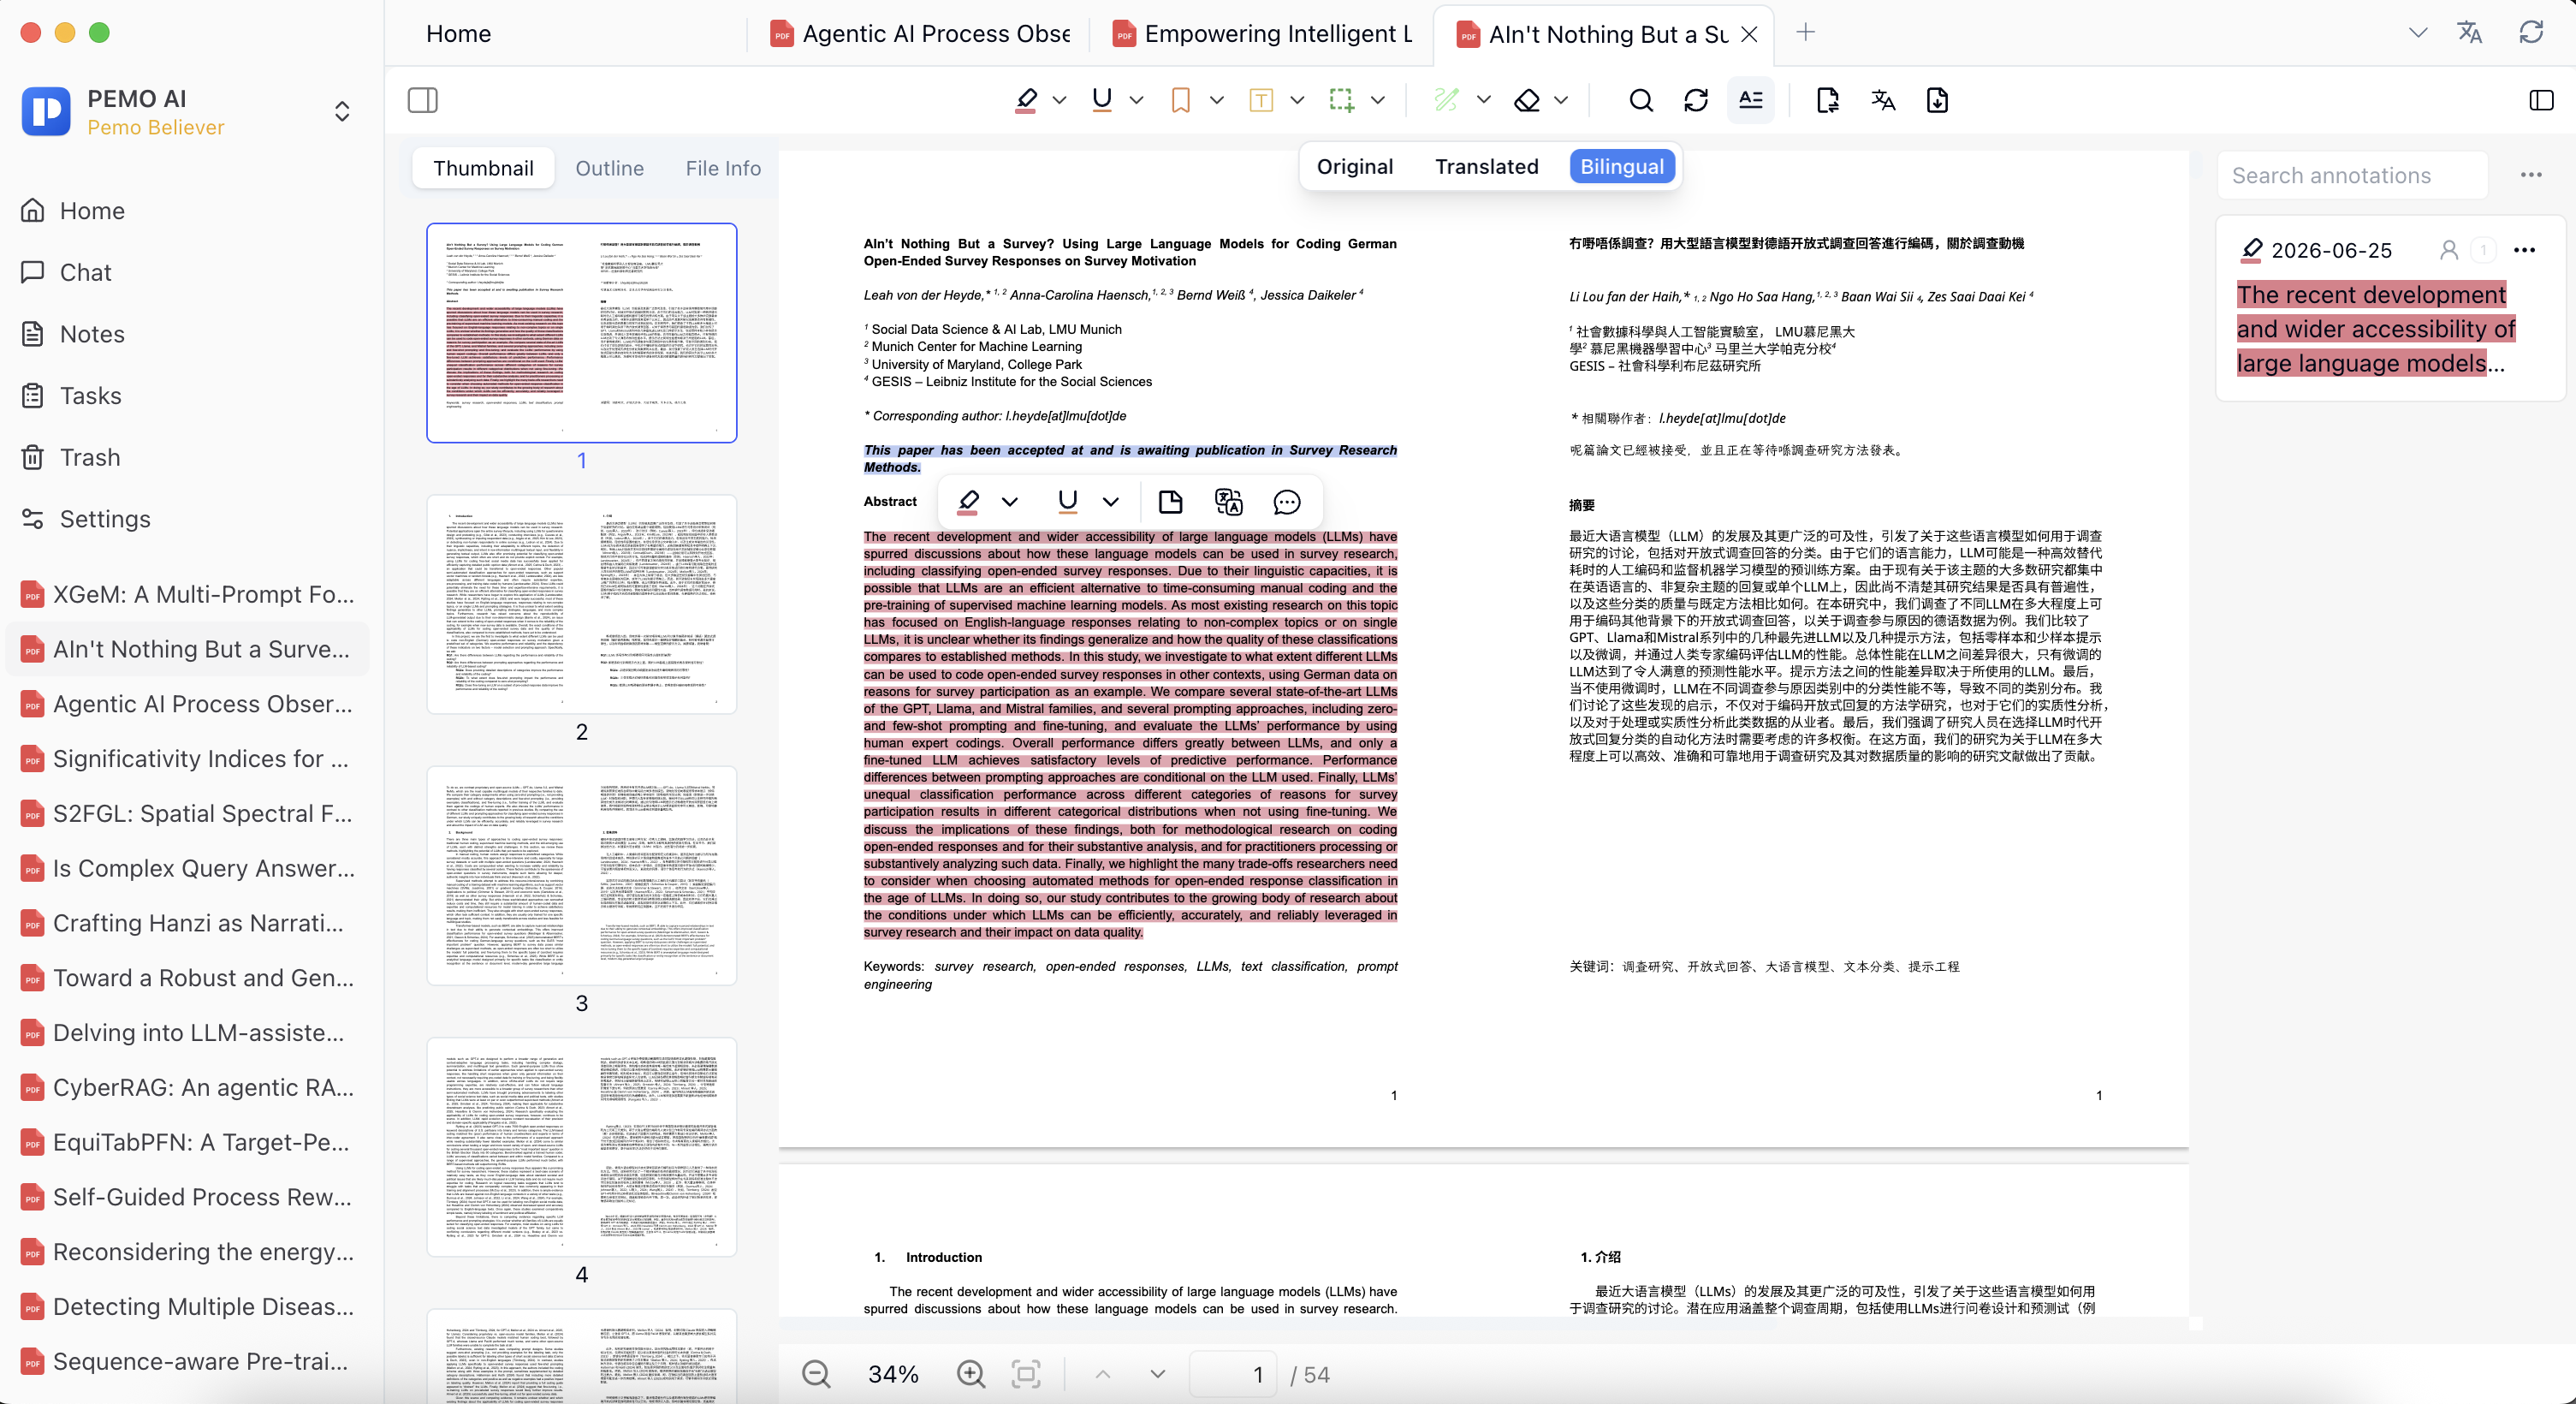Underline selection via floating popup underline

click(x=1067, y=502)
